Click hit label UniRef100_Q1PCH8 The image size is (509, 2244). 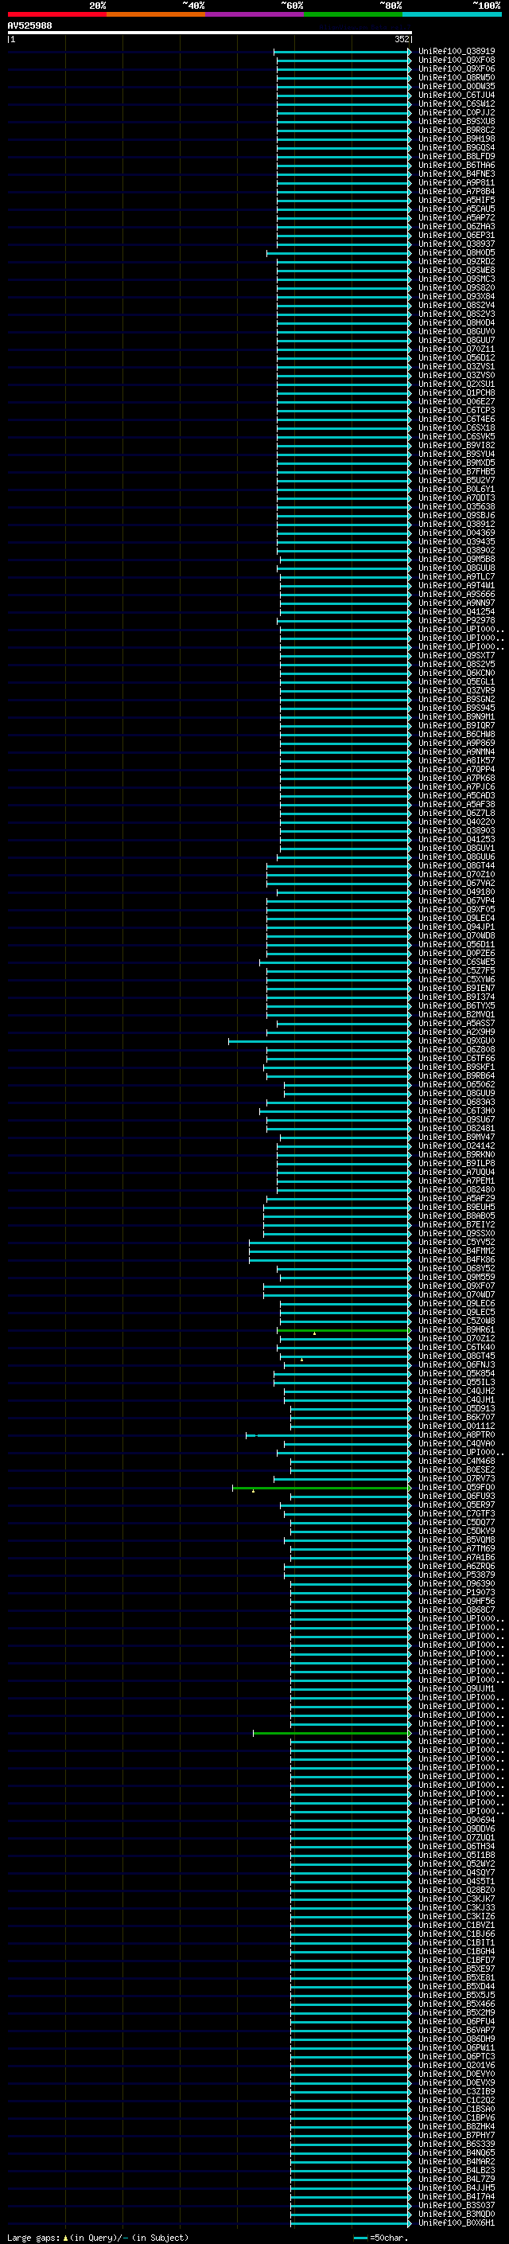tap(457, 393)
